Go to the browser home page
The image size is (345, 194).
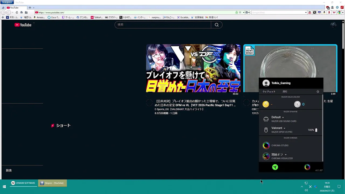tap(22, 12)
